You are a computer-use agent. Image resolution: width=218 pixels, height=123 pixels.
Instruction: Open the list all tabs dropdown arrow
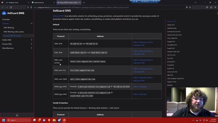(x=195, y=2)
